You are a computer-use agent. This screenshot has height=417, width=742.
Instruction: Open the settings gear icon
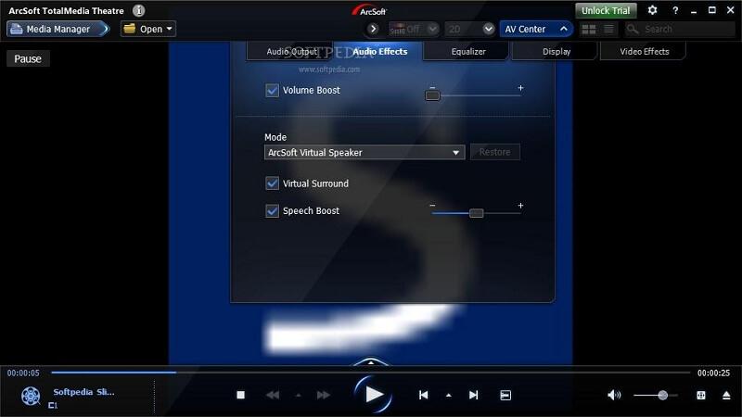pyautogui.click(x=652, y=10)
